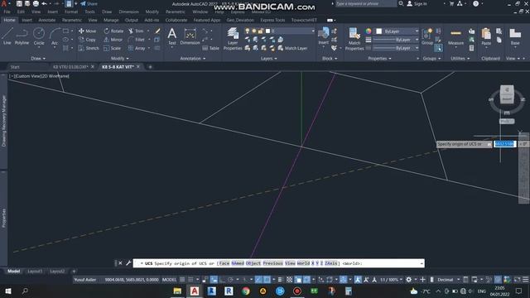Click the Group tool

point(427,36)
